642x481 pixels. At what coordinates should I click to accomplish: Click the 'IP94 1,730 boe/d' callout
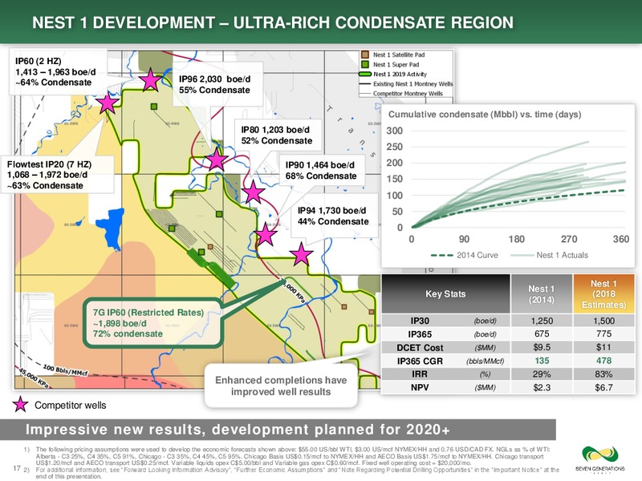333,216
